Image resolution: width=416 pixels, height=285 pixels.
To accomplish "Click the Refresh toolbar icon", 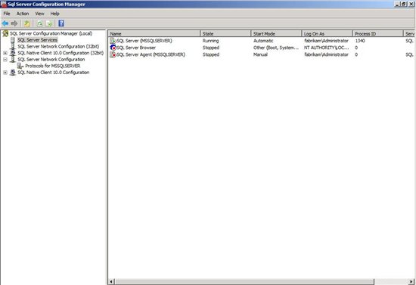I will pos(39,23).
